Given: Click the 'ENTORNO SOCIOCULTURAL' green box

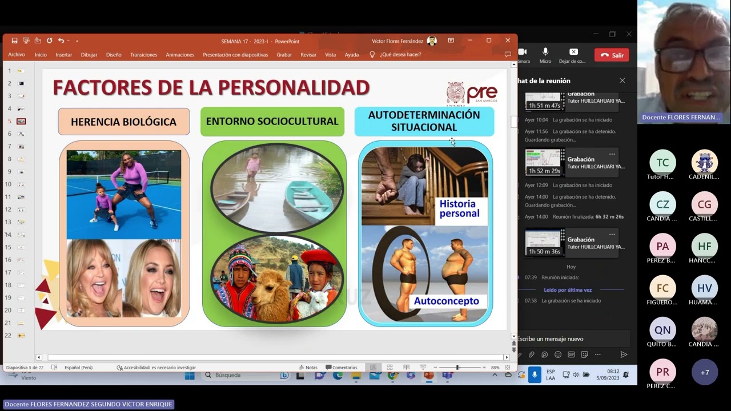Looking at the screenshot, I should click(x=272, y=121).
